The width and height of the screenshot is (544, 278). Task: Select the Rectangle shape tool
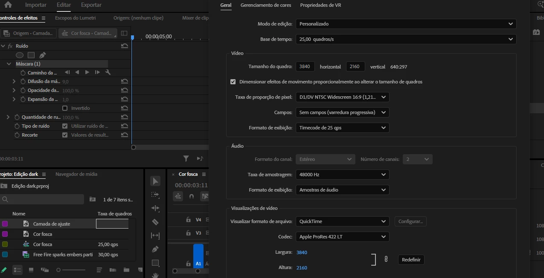155,263
